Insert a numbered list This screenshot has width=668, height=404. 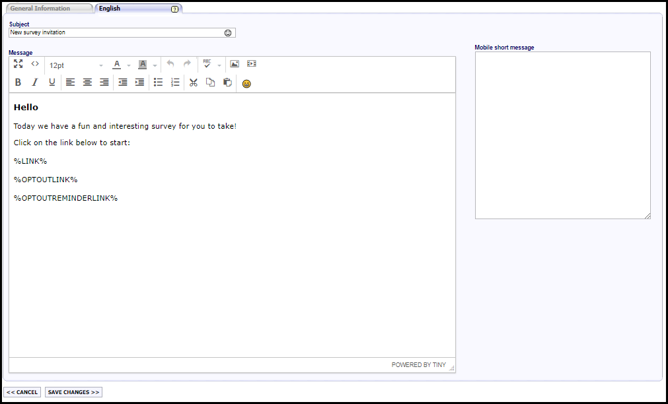[175, 82]
